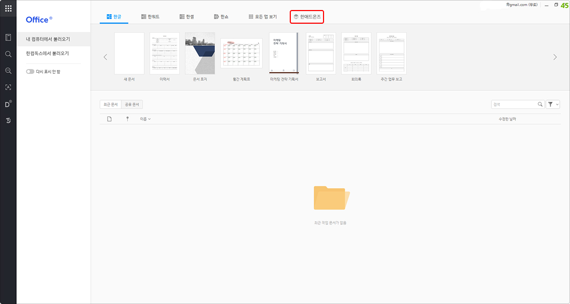Click the magnifier-plus icon in the dark sidebar
This screenshot has width=570, height=304.
(x=8, y=71)
